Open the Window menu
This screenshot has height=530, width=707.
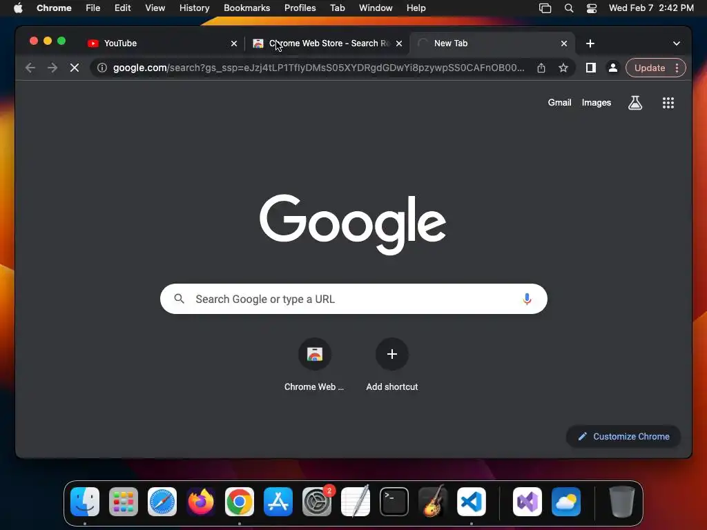[x=376, y=8]
